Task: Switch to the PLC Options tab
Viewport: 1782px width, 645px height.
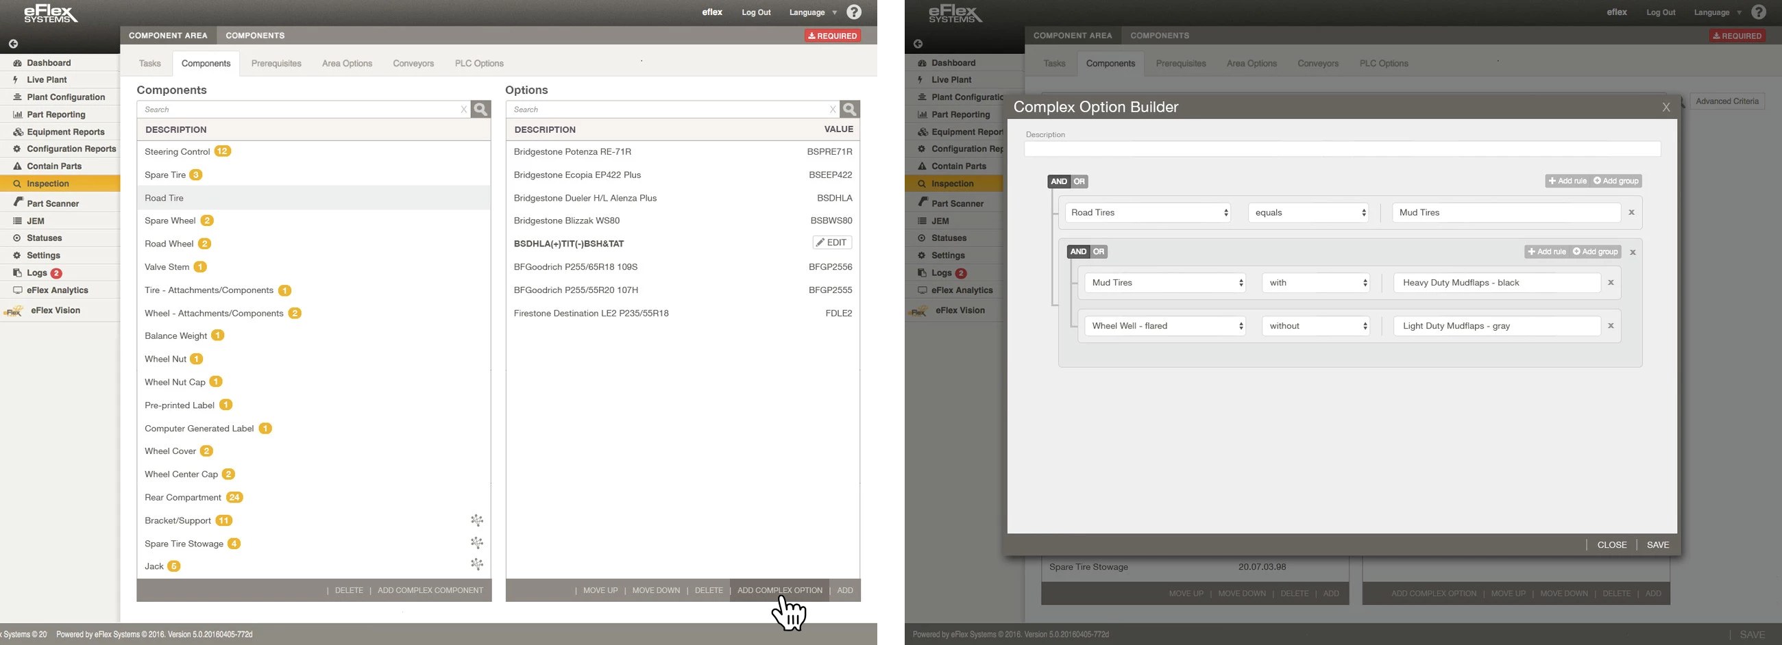Action: [x=478, y=64]
